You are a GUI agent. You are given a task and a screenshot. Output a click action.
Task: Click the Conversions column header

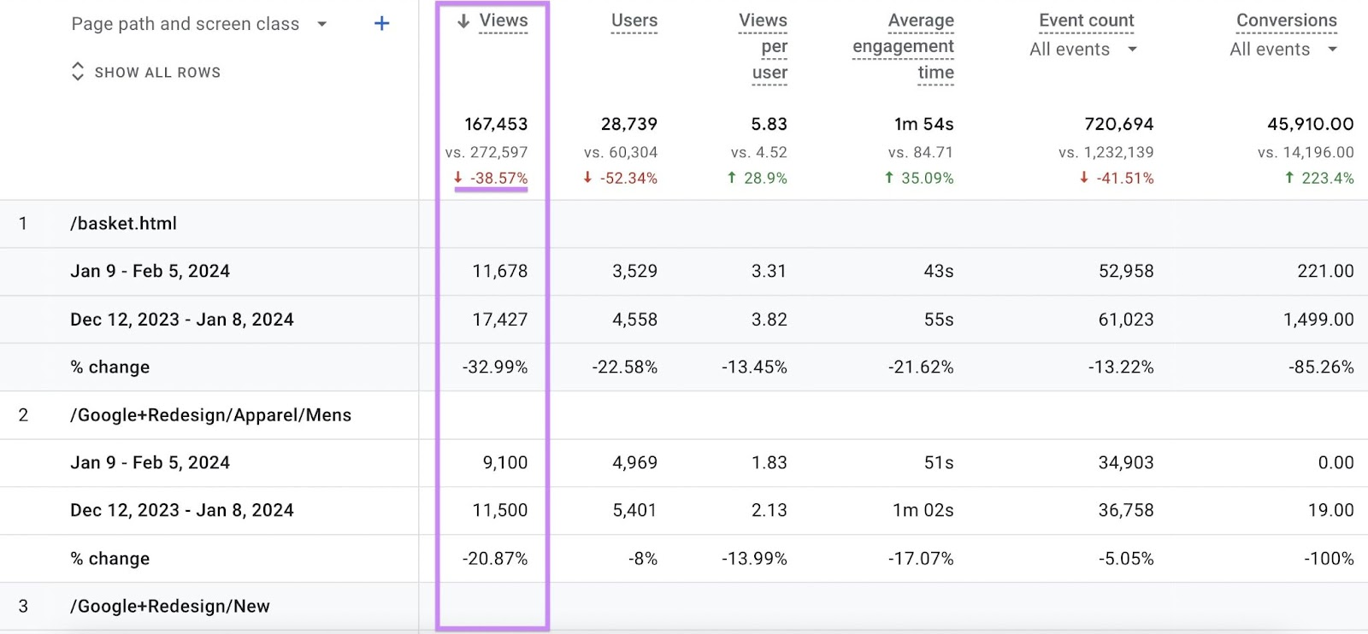pyautogui.click(x=1286, y=20)
